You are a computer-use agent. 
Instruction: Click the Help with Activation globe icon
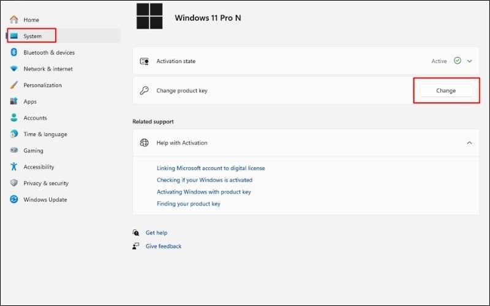[144, 143]
